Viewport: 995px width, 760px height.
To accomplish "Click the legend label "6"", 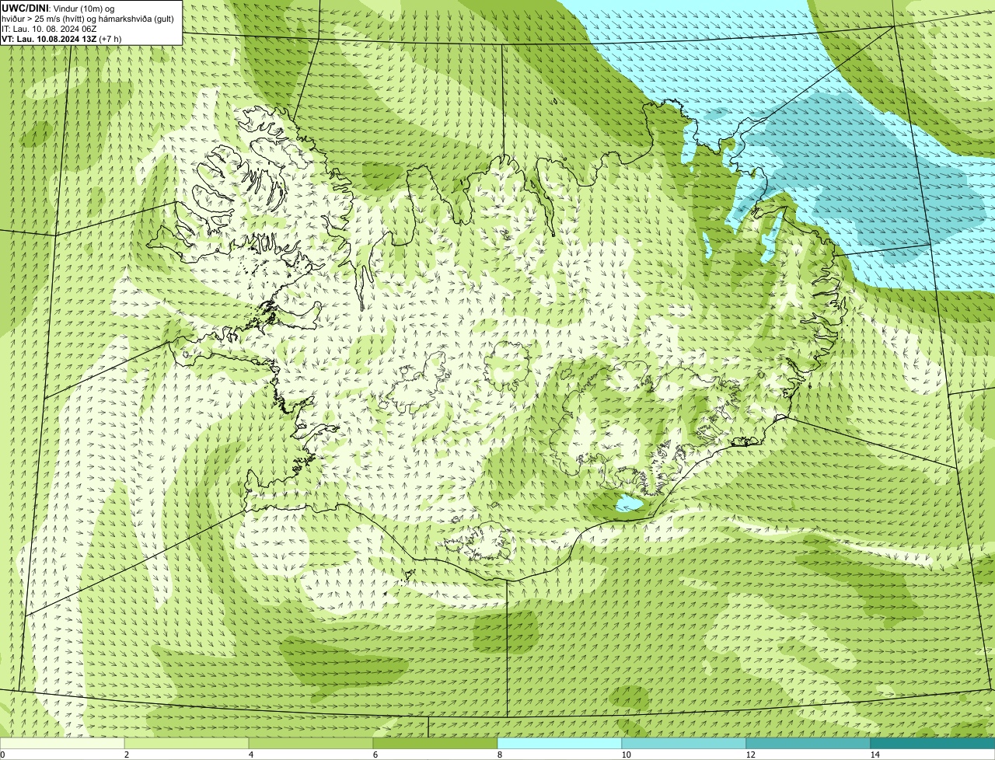I will pyautogui.click(x=375, y=755).
